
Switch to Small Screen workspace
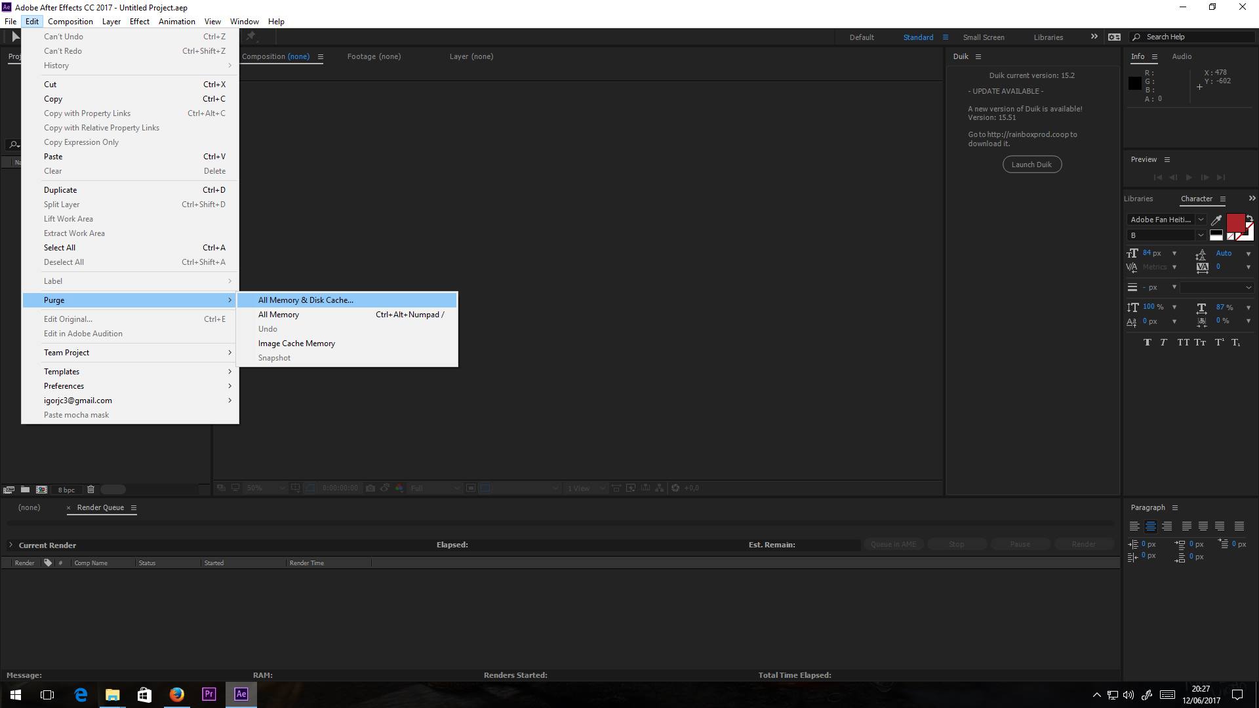tap(984, 37)
